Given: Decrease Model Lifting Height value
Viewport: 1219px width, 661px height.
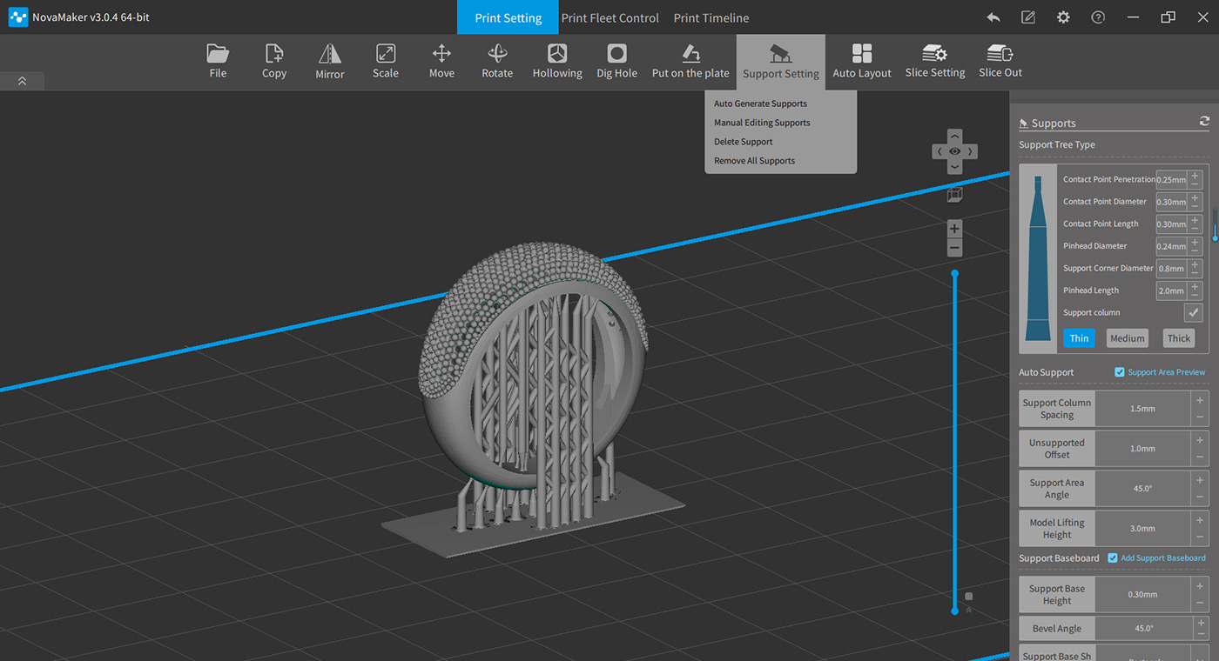Looking at the screenshot, I should coord(1200,537).
